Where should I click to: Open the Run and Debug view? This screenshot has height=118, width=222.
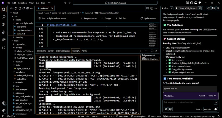[x=4, y=32]
